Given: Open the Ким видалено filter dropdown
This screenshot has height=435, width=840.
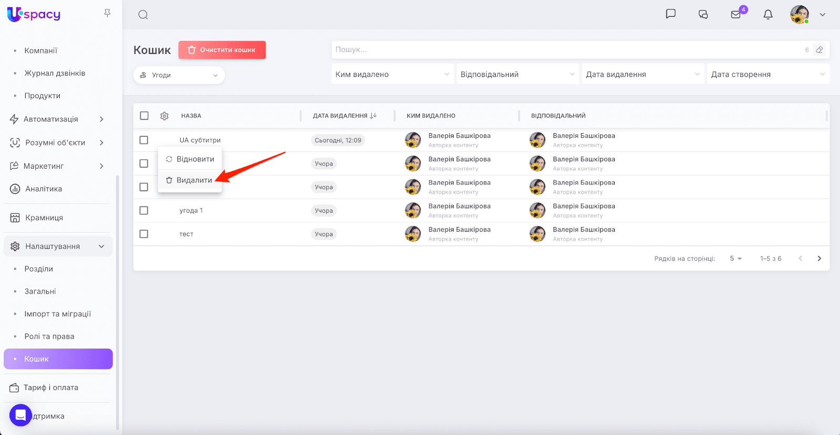Looking at the screenshot, I should [392, 74].
